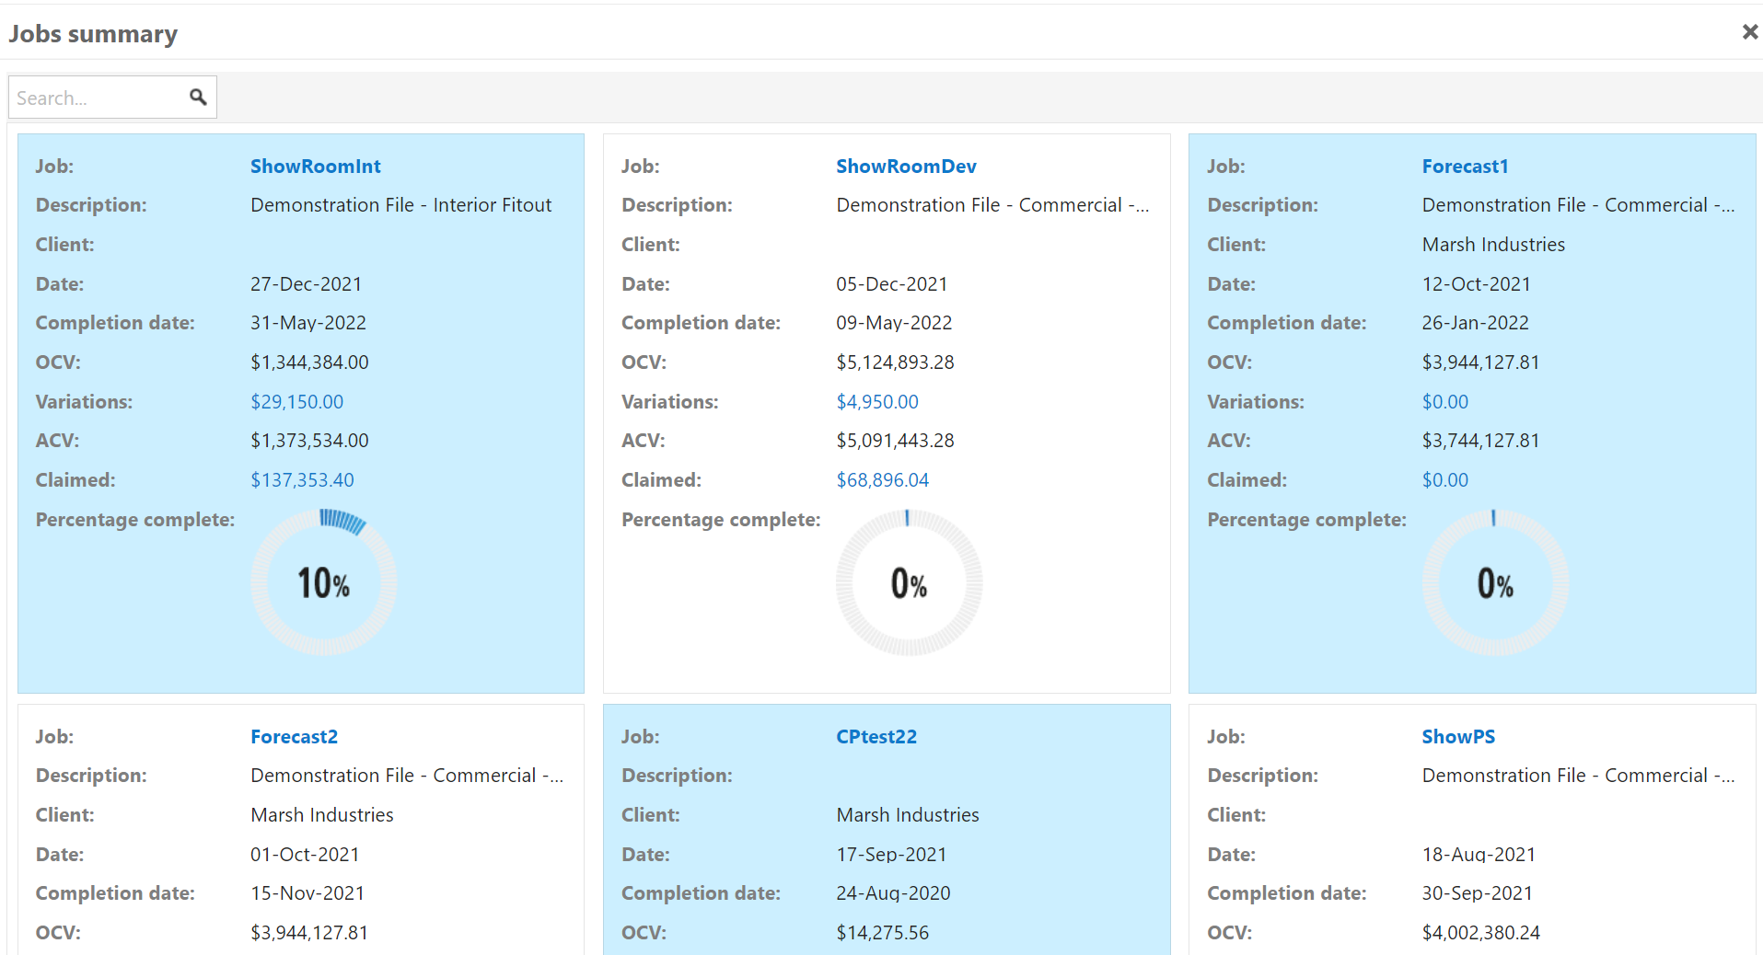This screenshot has height=955, width=1763.
Task: Select CPtest22 date 17-Sep-2021
Action: tap(891, 855)
